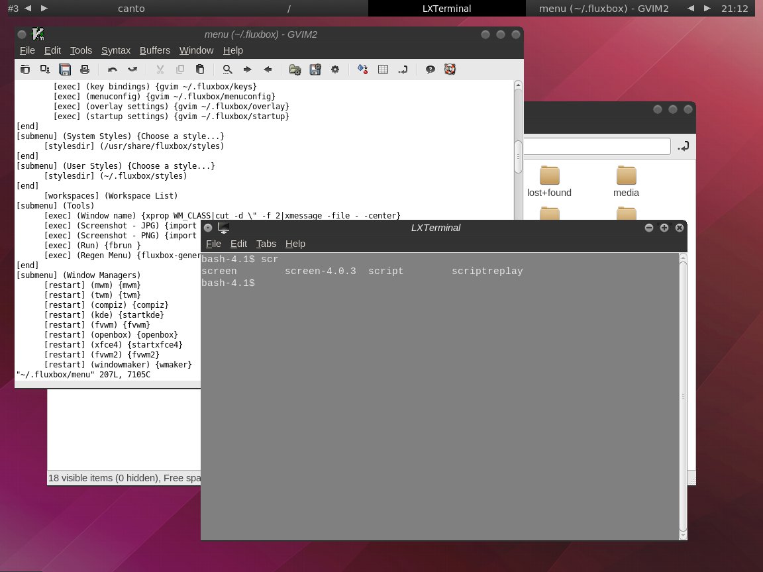The image size is (763, 572).
Task: Click the GVIM scrollbar up arrow
Action: coord(518,85)
